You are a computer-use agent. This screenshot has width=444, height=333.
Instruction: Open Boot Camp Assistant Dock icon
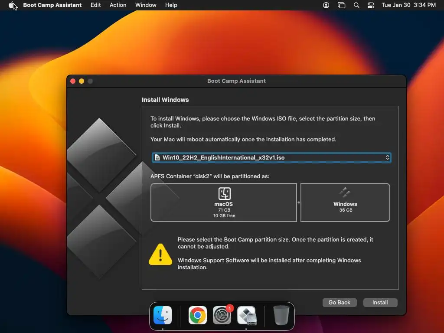pyautogui.click(x=246, y=315)
